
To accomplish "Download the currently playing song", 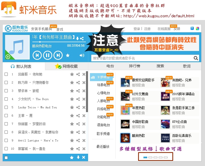I will (78, 38).
